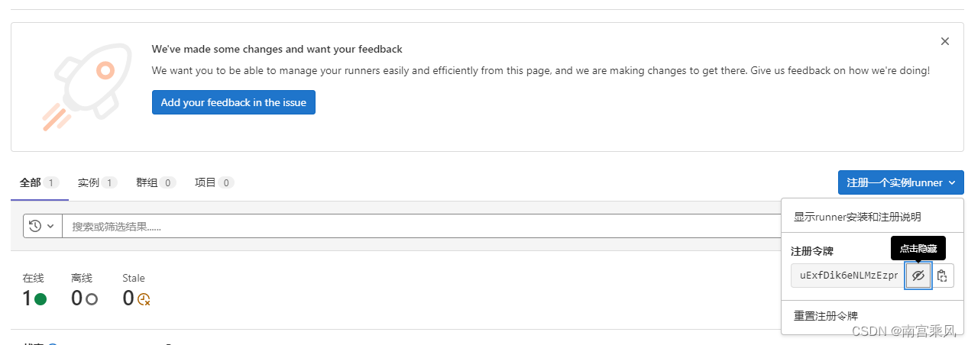Open the 群组 tab
The image size is (968, 345).
tap(156, 182)
